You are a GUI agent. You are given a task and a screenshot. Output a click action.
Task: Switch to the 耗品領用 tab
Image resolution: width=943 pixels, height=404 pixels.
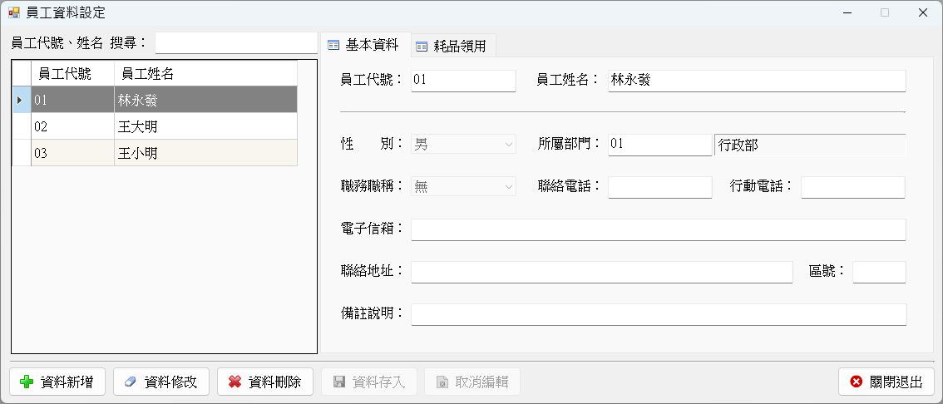pyautogui.click(x=453, y=46)
